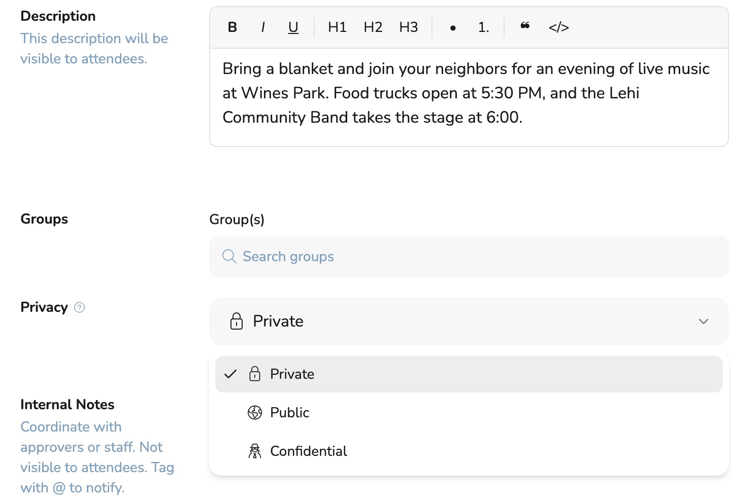This screenshot has width=731, height=501.
Task: Click the spy icon next to Confidential
Action: (x=255, y=451)
